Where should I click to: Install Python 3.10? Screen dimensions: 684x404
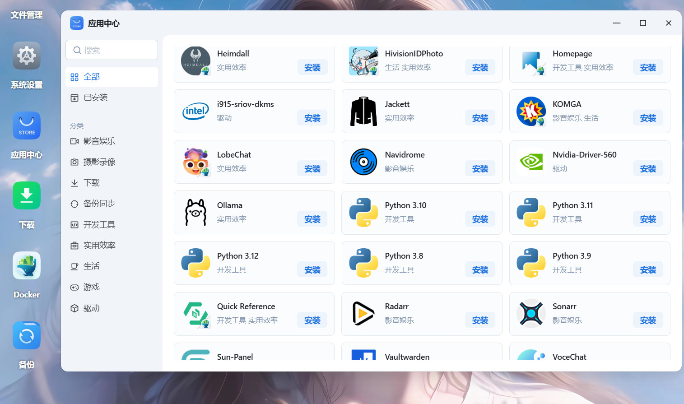pyautogui.click(x=480, y=219)
